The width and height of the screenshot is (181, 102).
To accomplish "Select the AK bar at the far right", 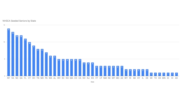I will point(176,74).
